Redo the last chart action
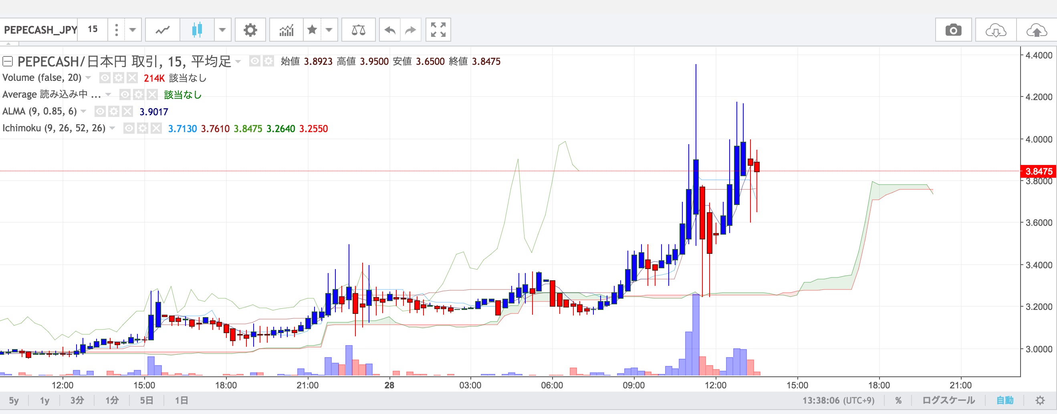 pos(411,30)
